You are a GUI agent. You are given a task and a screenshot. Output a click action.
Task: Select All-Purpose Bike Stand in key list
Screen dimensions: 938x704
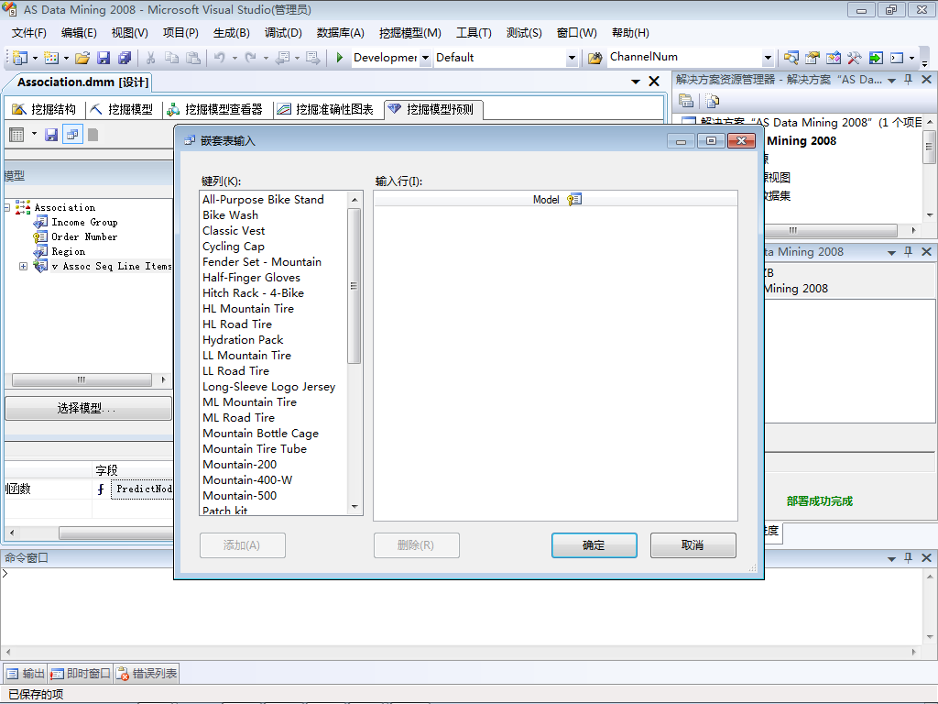click(263, 199)
